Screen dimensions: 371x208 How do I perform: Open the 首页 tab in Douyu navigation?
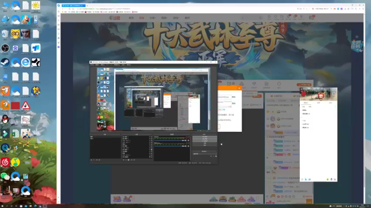point(131,18)
